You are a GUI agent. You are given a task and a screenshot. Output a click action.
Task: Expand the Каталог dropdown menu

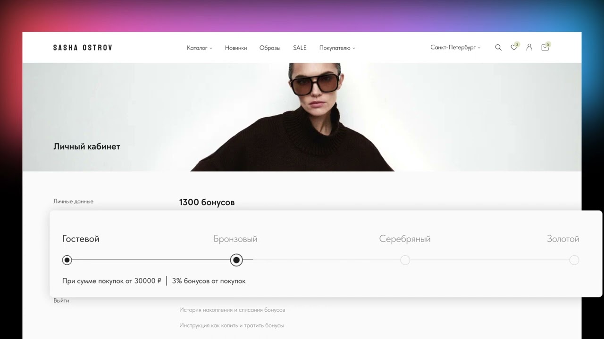[200, 48]
